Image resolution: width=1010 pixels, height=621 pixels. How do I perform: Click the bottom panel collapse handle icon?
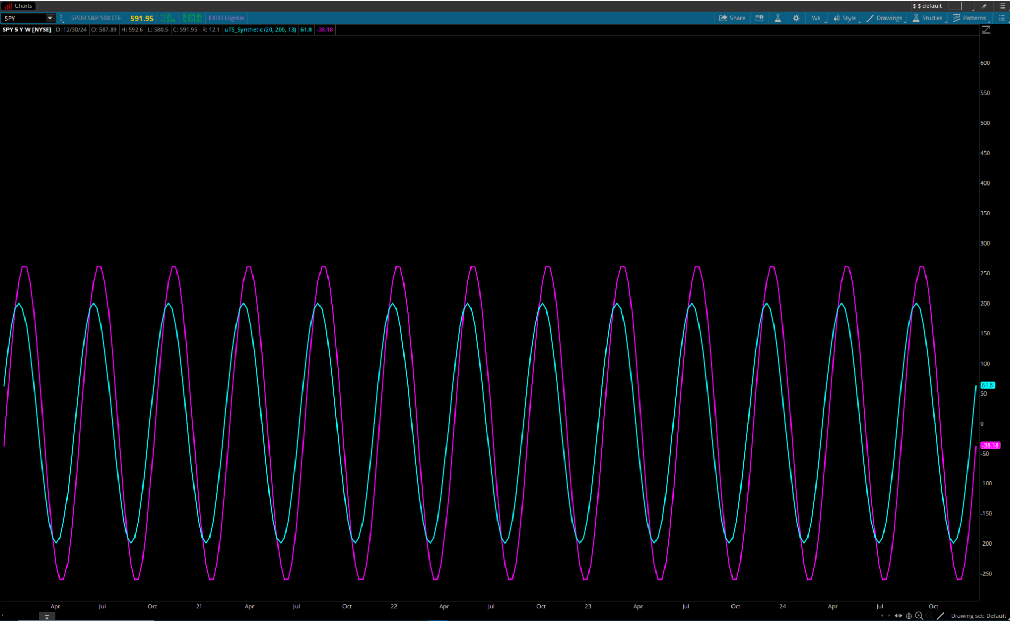coord(47,617)
